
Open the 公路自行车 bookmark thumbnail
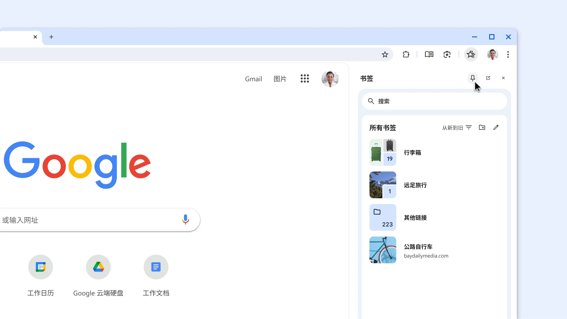[383, 250]
